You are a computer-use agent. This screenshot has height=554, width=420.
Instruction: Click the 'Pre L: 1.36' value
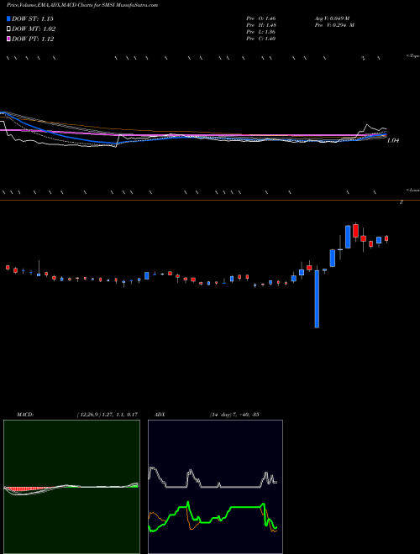click(x=261, y=32)
